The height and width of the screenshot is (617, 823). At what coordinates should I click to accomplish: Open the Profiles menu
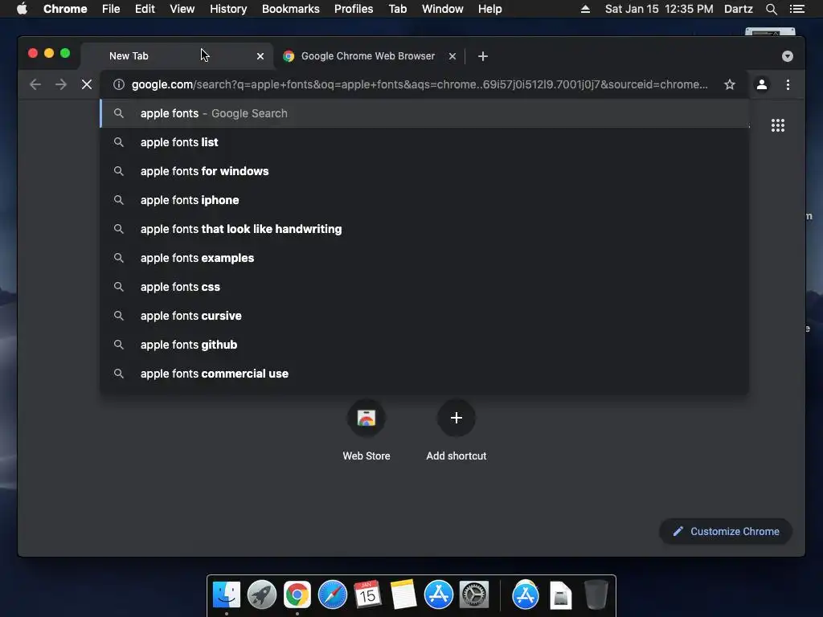point(354,9)
